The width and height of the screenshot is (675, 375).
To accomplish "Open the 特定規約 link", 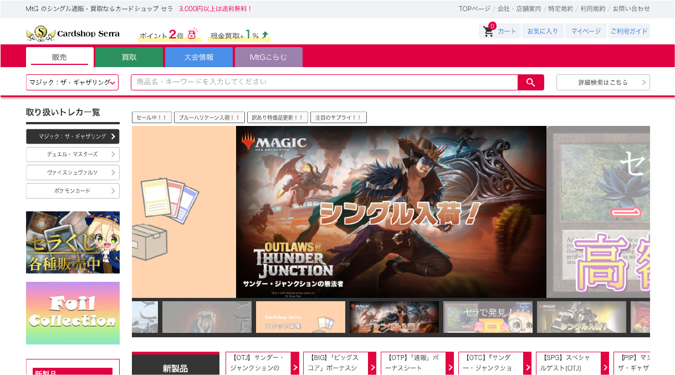I will (x=561, y=9).
